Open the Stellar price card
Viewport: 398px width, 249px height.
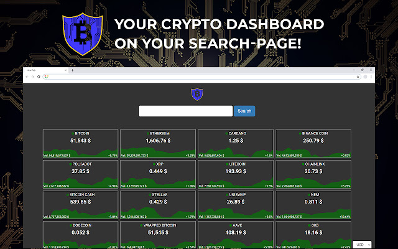158,205
